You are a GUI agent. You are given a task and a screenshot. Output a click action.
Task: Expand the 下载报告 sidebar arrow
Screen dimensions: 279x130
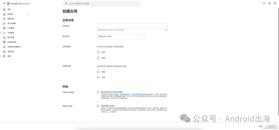[1, 33]
